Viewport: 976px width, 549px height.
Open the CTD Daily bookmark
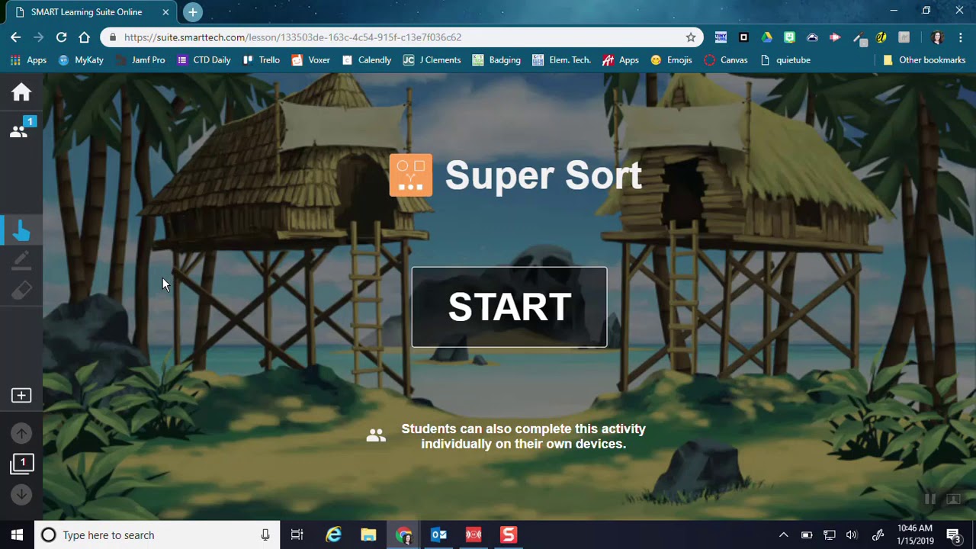pyautogui.click(x=204, y=60)
